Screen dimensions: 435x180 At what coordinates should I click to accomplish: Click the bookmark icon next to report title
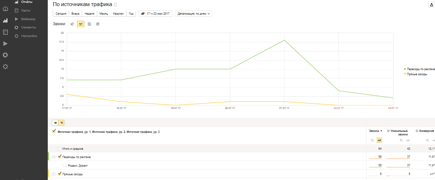tap(116, 5)
